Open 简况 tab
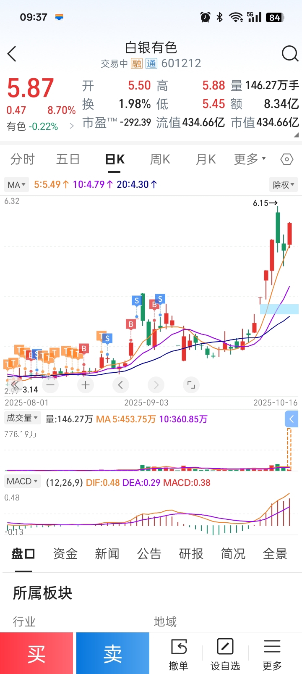 pos(233,554)
